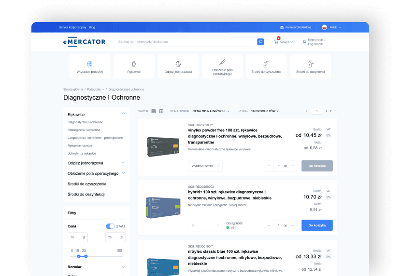
Task: Open nitrylex classic blue product thumbnail
Action: coord(163,267)
